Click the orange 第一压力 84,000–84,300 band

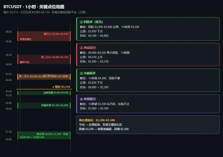click(44, 77)
